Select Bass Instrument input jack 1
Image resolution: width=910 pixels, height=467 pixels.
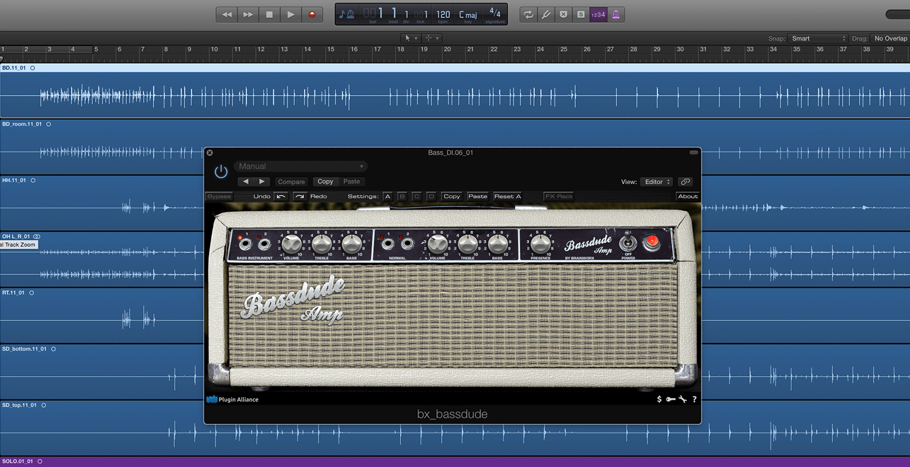pos(245,245)
